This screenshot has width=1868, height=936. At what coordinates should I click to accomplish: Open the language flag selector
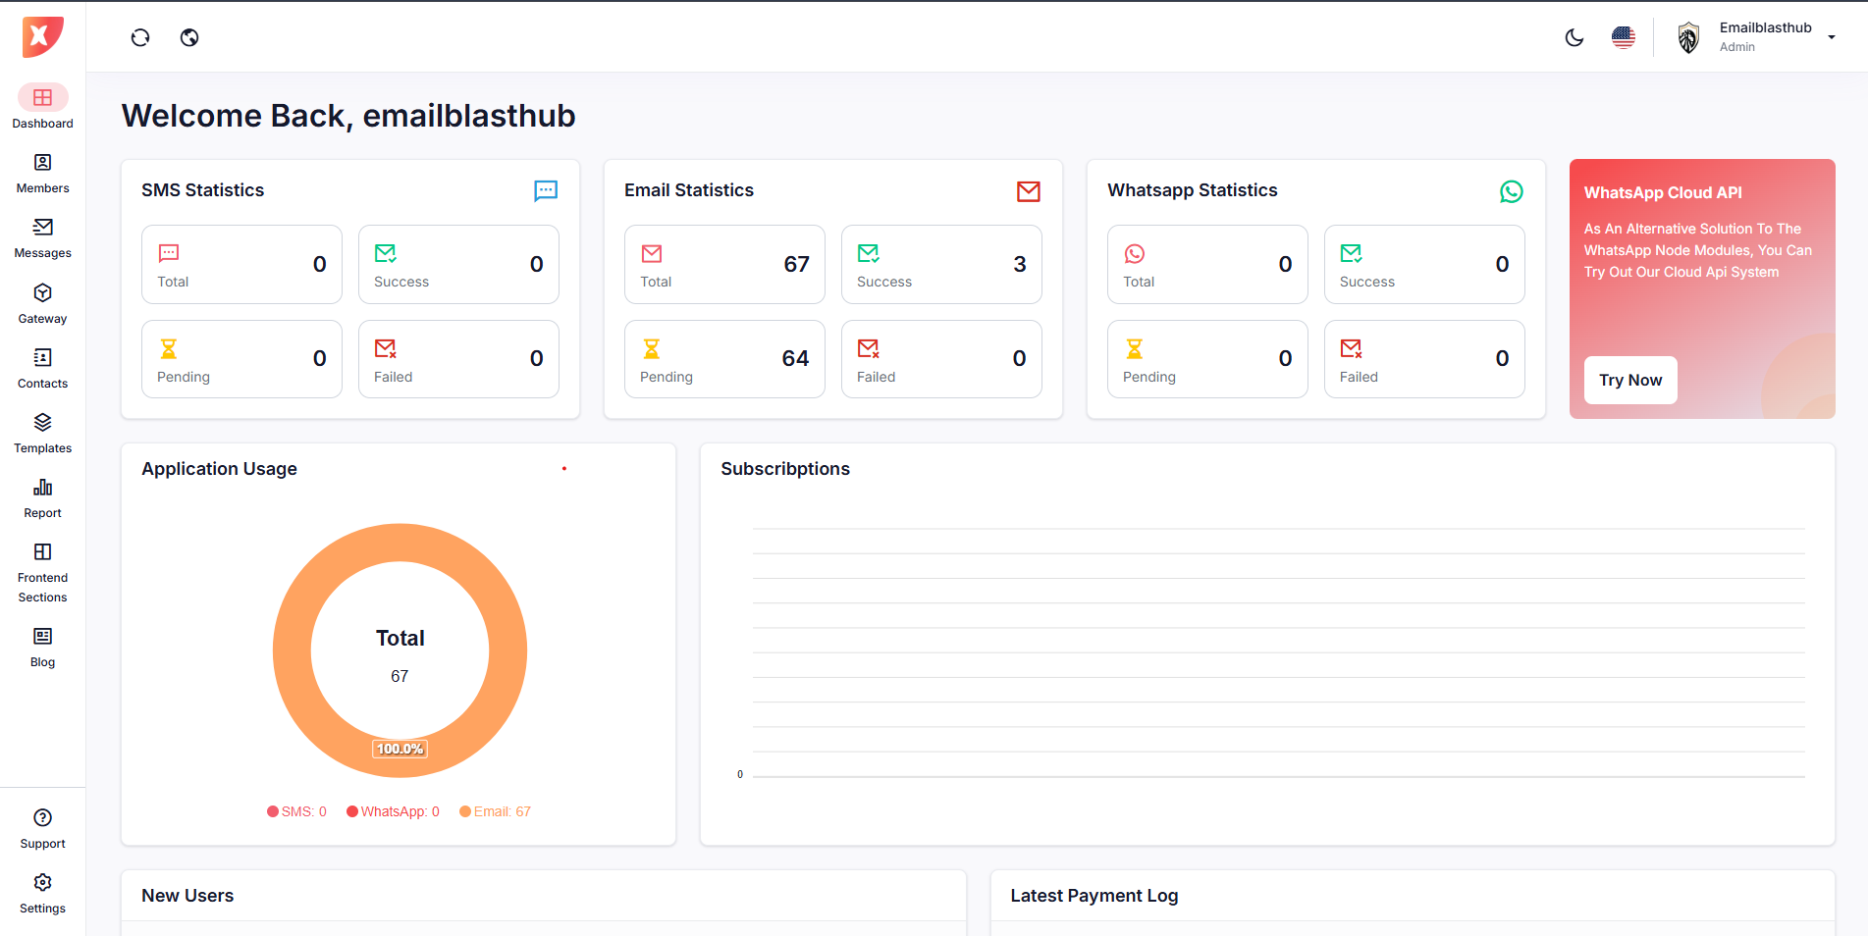coord(1624,37)
